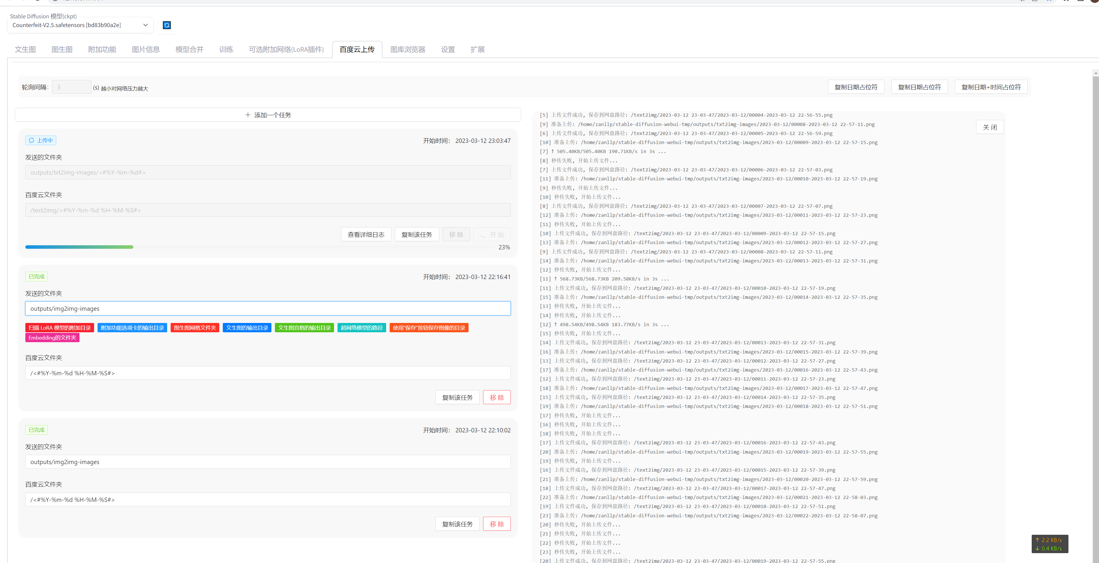Remove the 22:16:41 task with 移除

[497, 397]
